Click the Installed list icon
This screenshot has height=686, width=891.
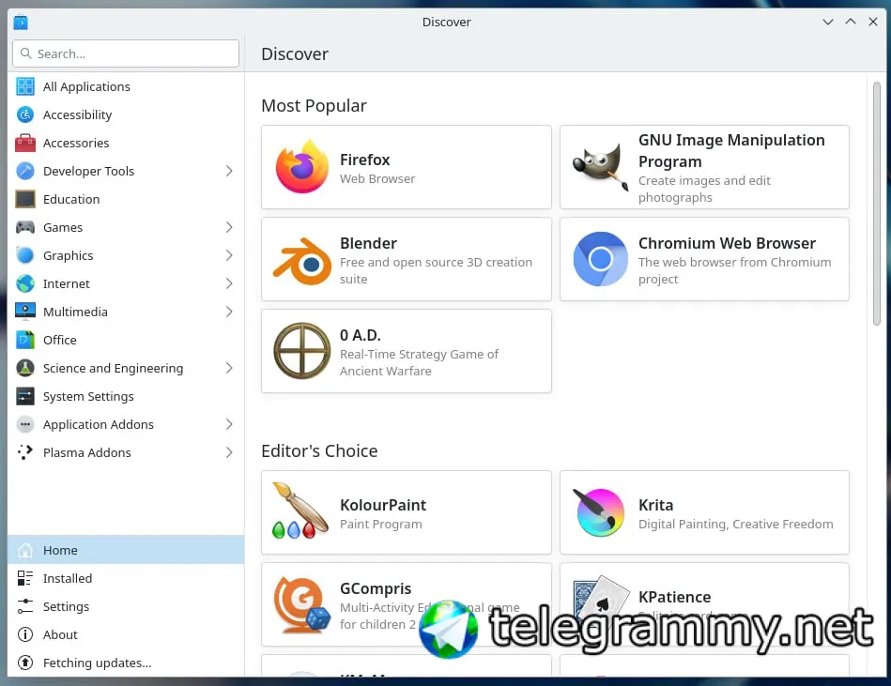pyautogui.click(x=25, y=578)
